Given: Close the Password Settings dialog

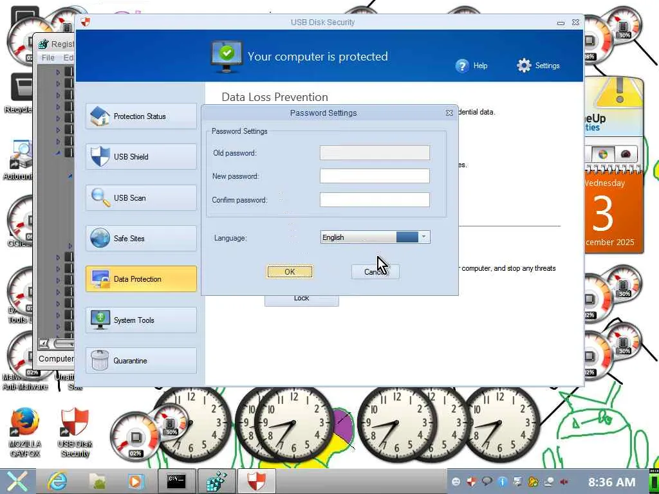Looking at the screenshot, I should [449, 113].
